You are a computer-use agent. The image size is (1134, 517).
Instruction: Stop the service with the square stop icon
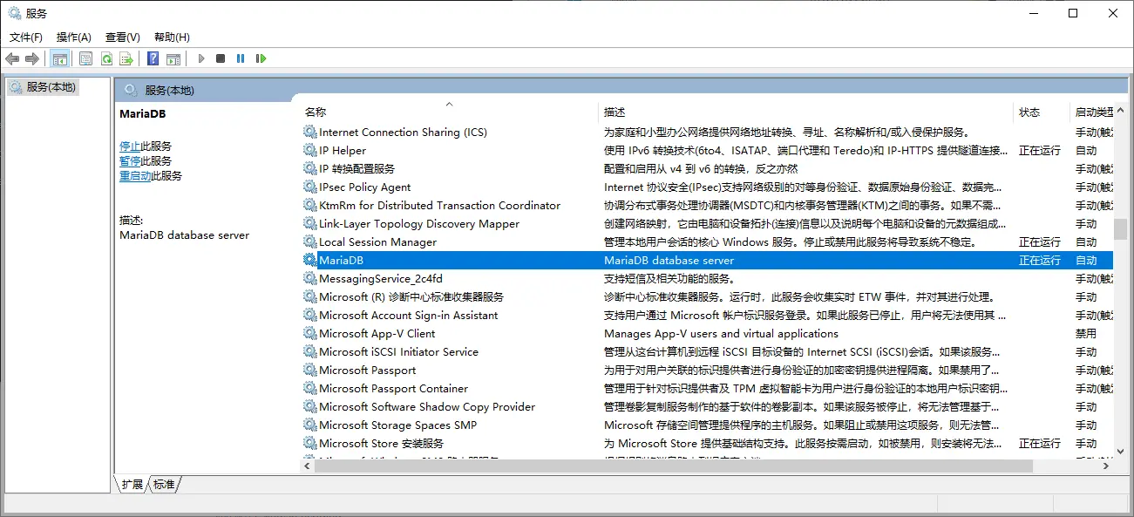pos(221,58)
